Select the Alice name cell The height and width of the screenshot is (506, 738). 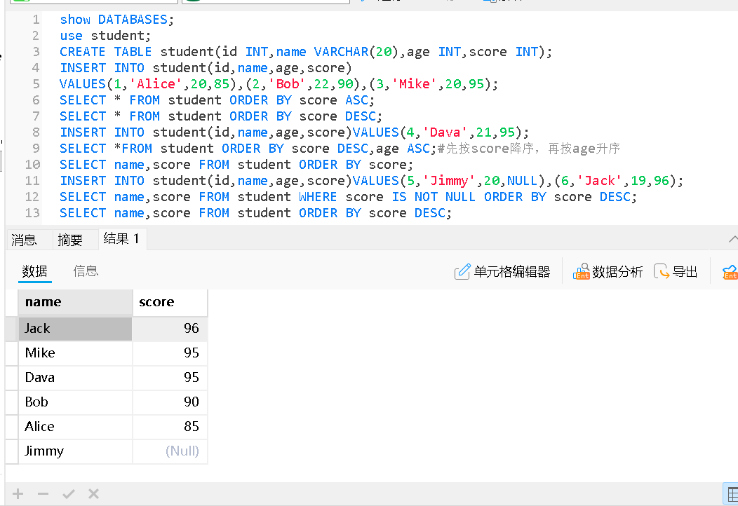pyautogui.click(x=75, y=426)
